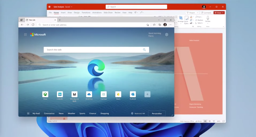Open Drawing group dialog launcher
Image resolution: width=256 pixels, height=137 pixels.
click(193, 27)
